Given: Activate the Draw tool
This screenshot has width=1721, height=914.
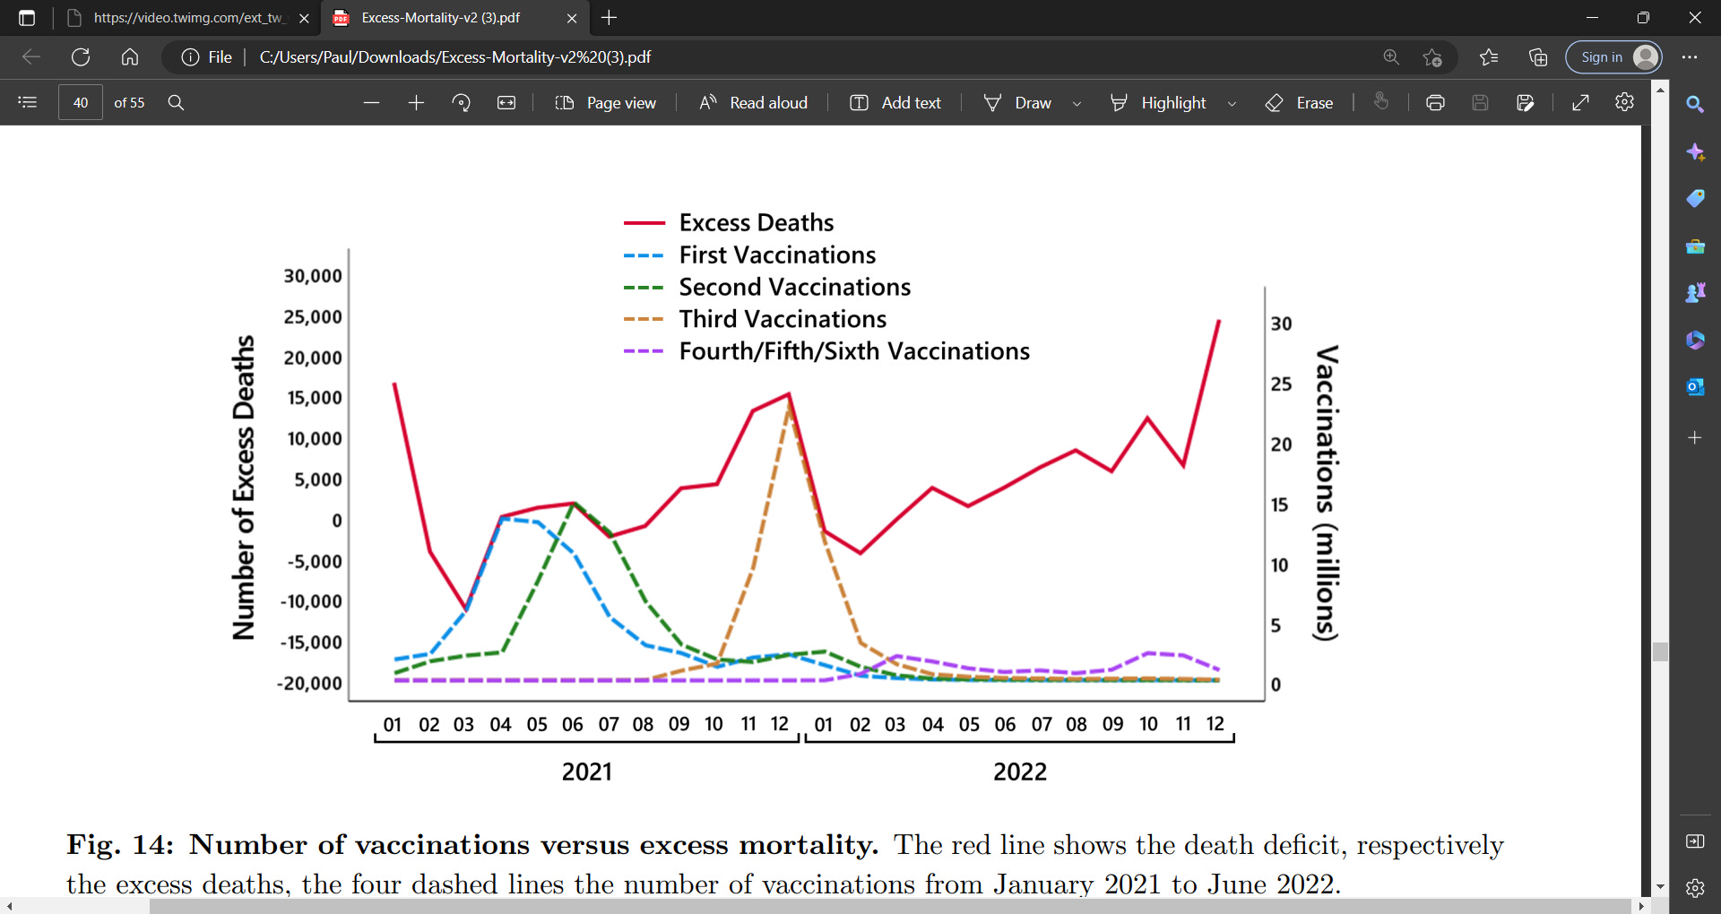Looking at the screenshot, I should [x=1018, y=103].
